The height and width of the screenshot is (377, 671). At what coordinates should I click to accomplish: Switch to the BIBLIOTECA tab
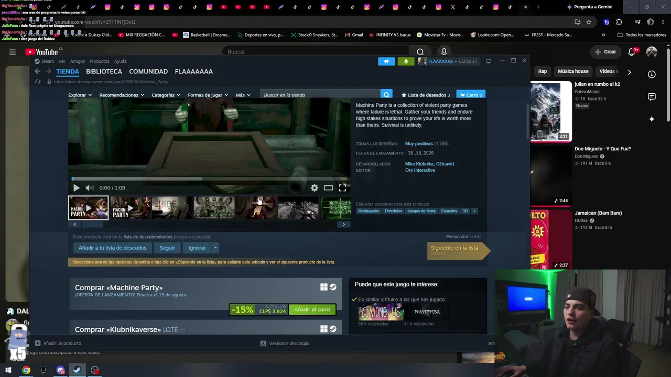(x=104, y=71)
